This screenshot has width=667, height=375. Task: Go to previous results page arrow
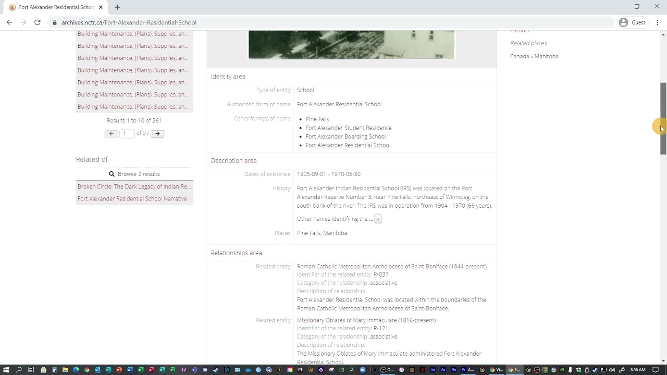pos(111,134)
